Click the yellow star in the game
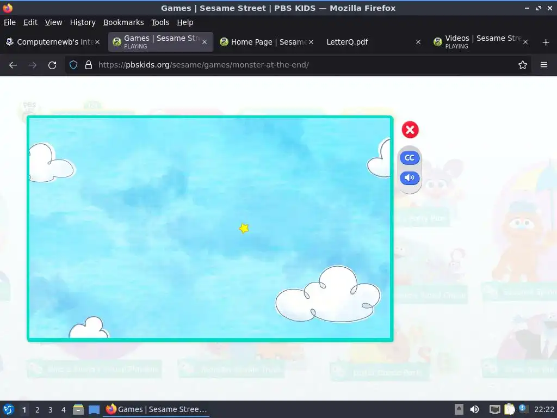The image size is (557, 418). coord(244,228)
